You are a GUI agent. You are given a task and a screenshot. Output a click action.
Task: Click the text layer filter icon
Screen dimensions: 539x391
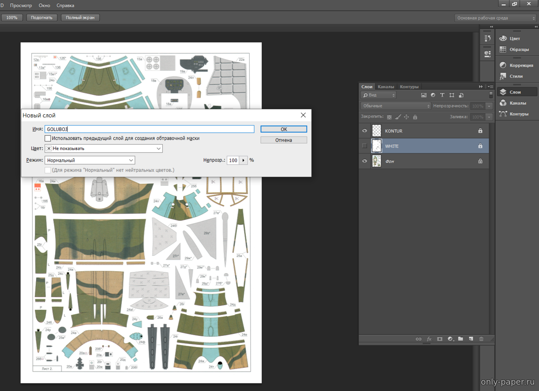pyautogui.click(x=442, y=95)
